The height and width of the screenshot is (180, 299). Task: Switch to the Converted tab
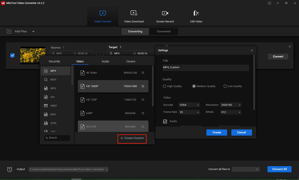click(164, 31)
